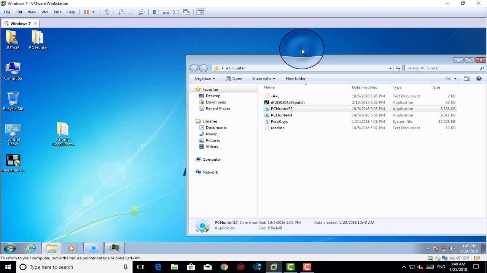
Task: Take a snapshot of the virtual machine
Action: [x=121, y=12]
